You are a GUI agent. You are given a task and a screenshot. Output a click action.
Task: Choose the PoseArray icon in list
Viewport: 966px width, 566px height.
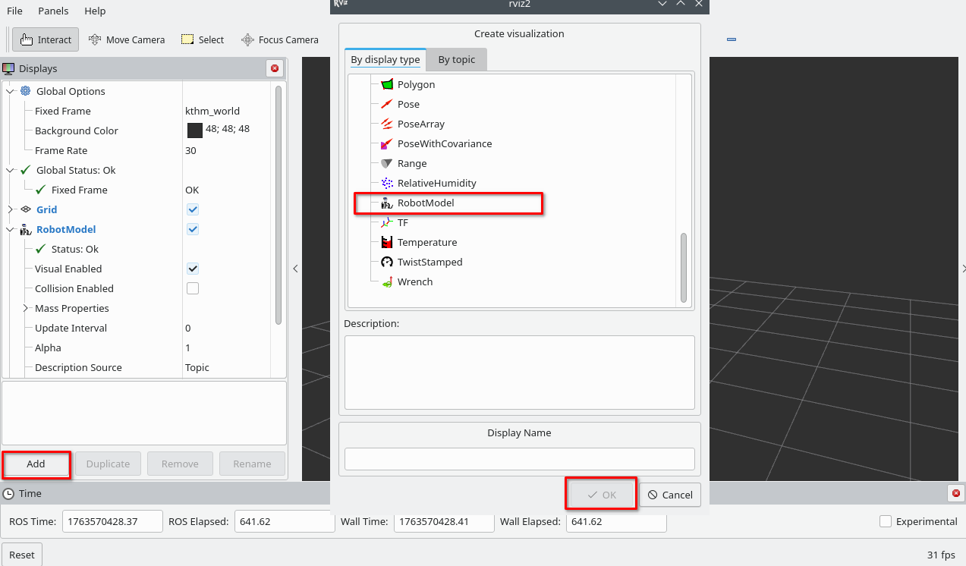[387, 124]
